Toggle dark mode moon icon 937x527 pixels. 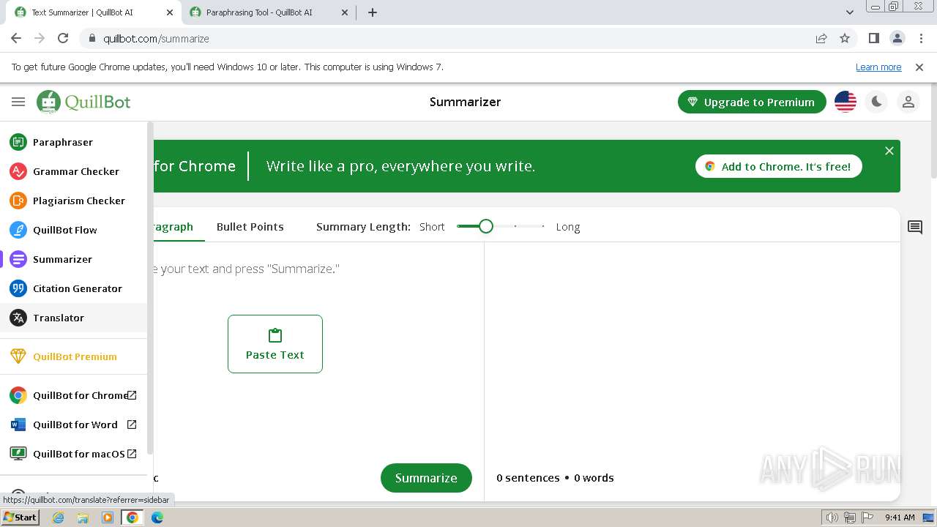pos(877,102)
